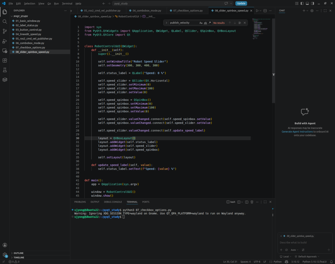Open Default Approvals dropdown

point(307,256)
